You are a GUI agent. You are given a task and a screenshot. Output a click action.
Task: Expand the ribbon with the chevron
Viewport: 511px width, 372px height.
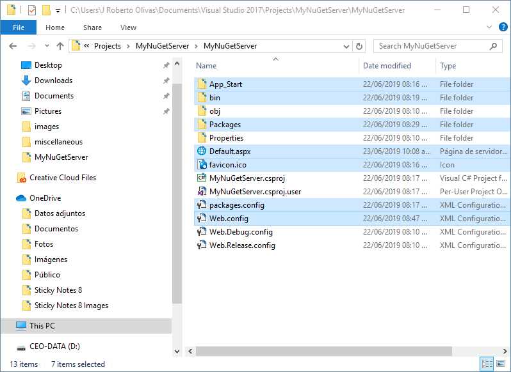[489, 27]
